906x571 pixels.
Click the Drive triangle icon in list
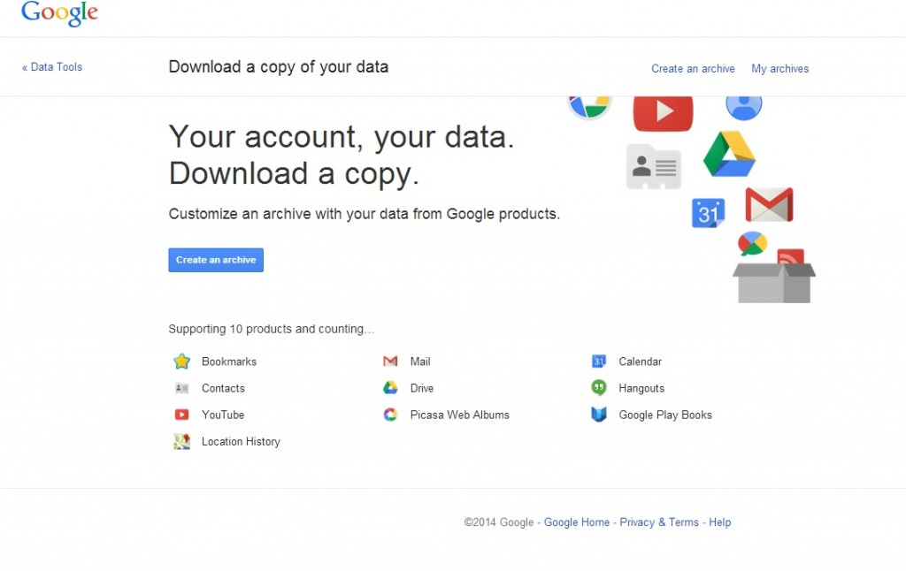click(390, 388)
